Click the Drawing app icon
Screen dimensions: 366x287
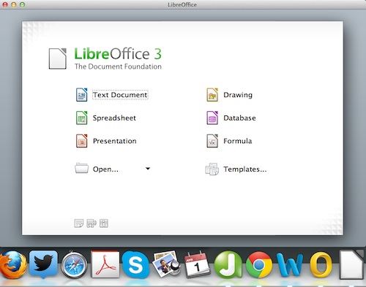pos(212,95)
